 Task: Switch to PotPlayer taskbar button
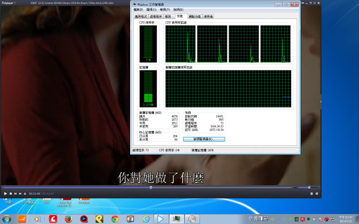tap(161, 219)
